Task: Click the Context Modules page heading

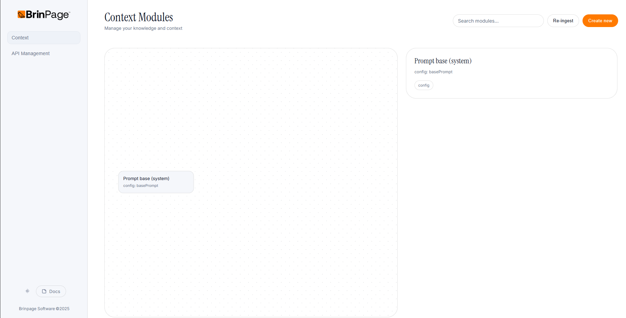Action: [x=139, y=17]
